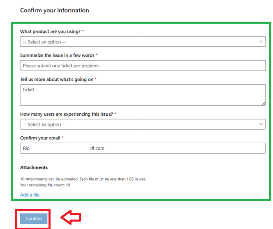273x229 pixels.
Task: Click the 'Confirm your email' label
Action: [x=40, y=138]
